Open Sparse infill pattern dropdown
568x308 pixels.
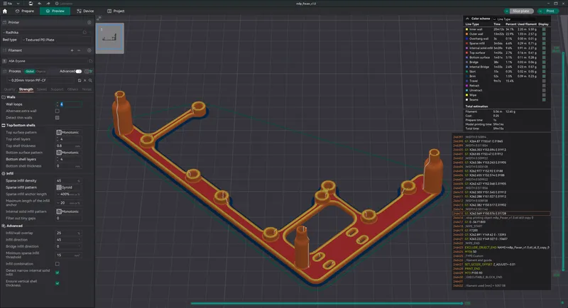click(x=69, y=187)
